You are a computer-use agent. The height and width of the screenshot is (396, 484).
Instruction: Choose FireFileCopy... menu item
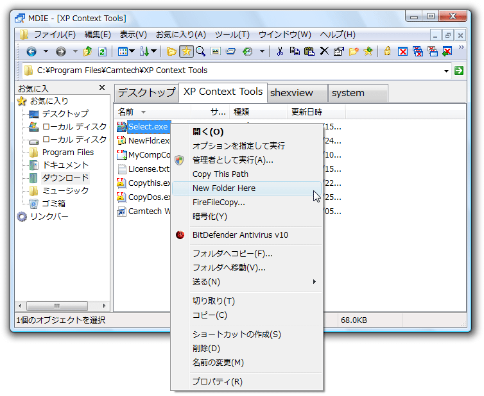[x=246, y=202]
